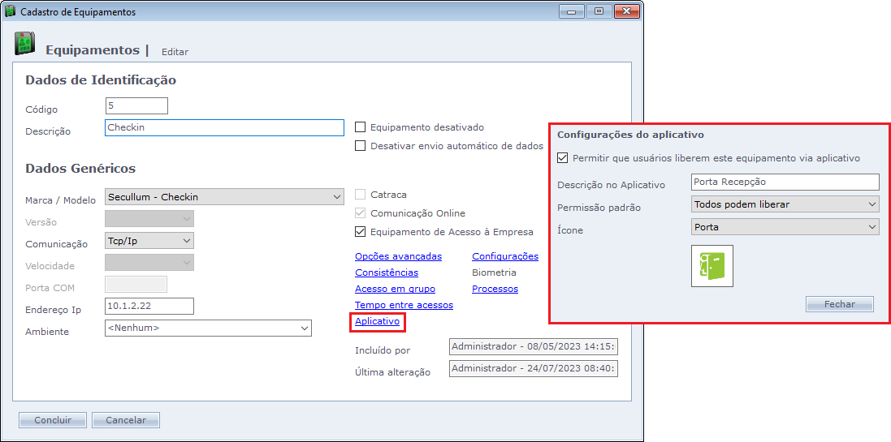
Task: Click the Endereço Ip input field
Action: pos(149,306)
